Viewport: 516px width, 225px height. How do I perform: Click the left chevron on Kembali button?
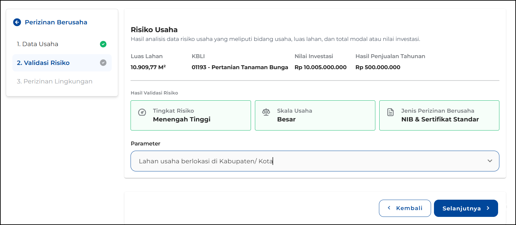click(x=389, y=208)
